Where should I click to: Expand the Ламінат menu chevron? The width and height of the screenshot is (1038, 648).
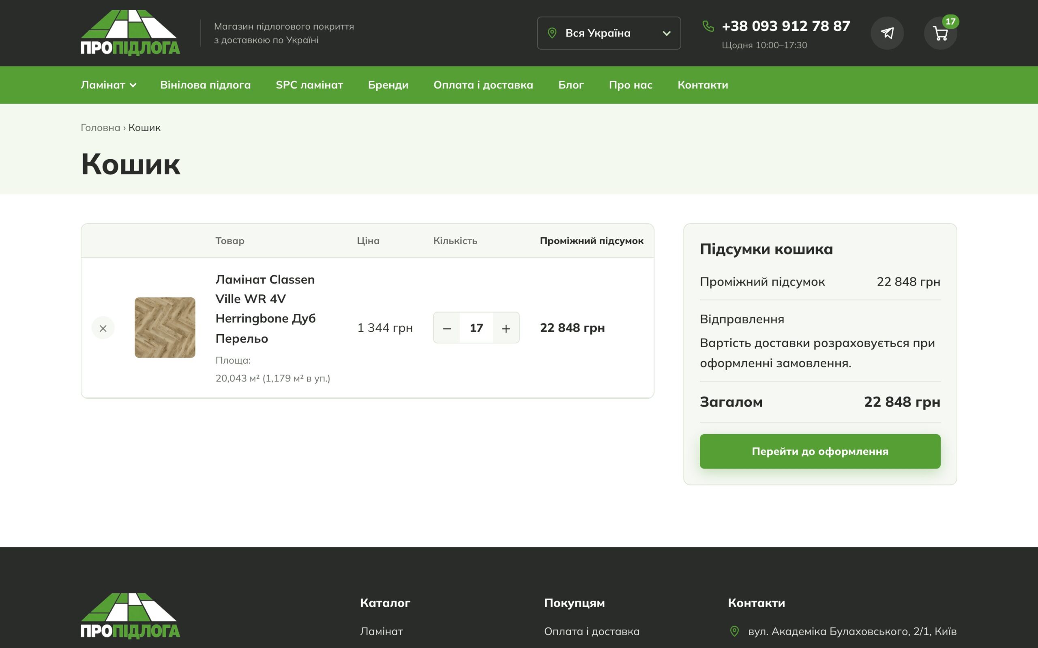coord(133,85)
